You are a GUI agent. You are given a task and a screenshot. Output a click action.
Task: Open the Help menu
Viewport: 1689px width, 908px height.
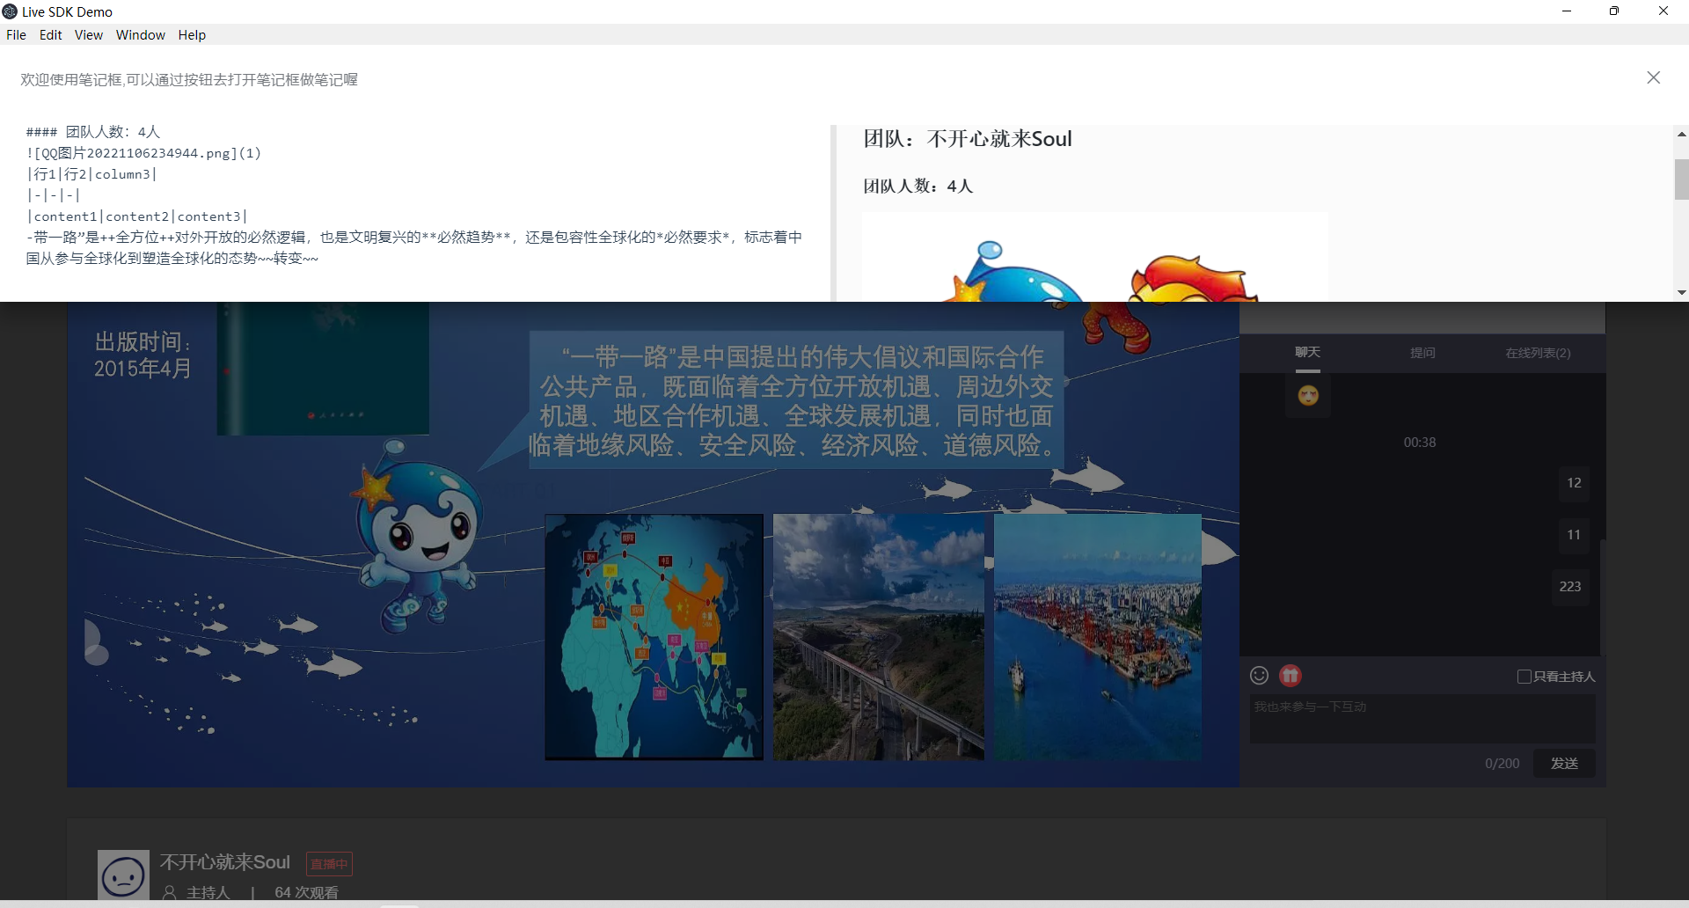click(192, 35)
